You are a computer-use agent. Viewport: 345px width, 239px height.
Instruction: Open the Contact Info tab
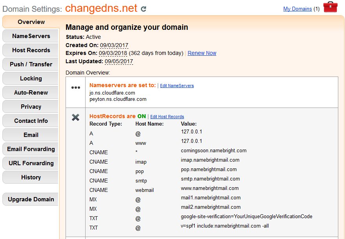click(x=31, y=121)
